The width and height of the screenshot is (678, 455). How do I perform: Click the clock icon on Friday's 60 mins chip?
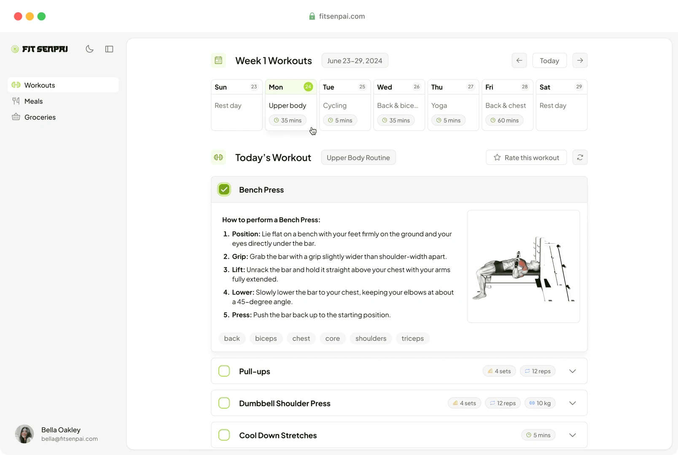pyautogui.click(x=493, y=120)
